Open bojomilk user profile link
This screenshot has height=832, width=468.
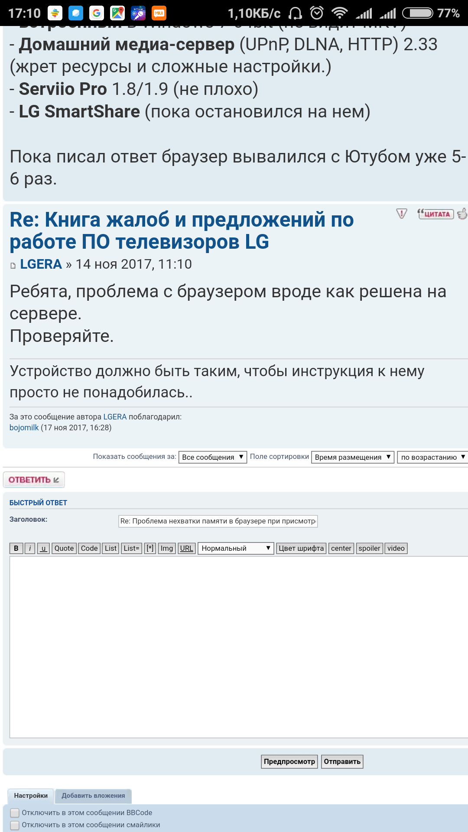click(x=24, y=428)
